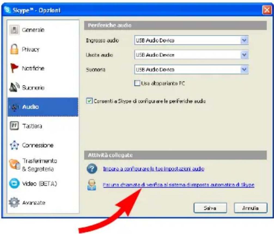Click the blue question mark help icon
The width and height of the screenshot is (274, 234).
pos(92,169)
